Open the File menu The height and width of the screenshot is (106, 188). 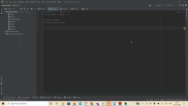coord(6,2)
